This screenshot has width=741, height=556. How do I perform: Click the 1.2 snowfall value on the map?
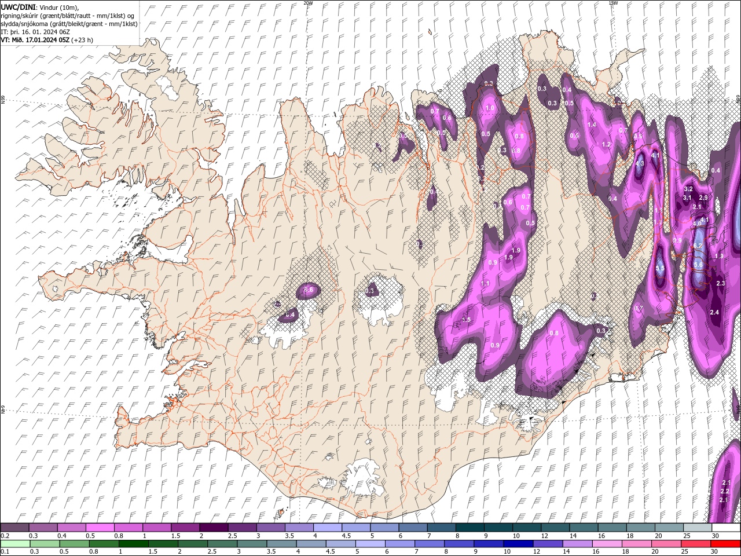point(607,144)
